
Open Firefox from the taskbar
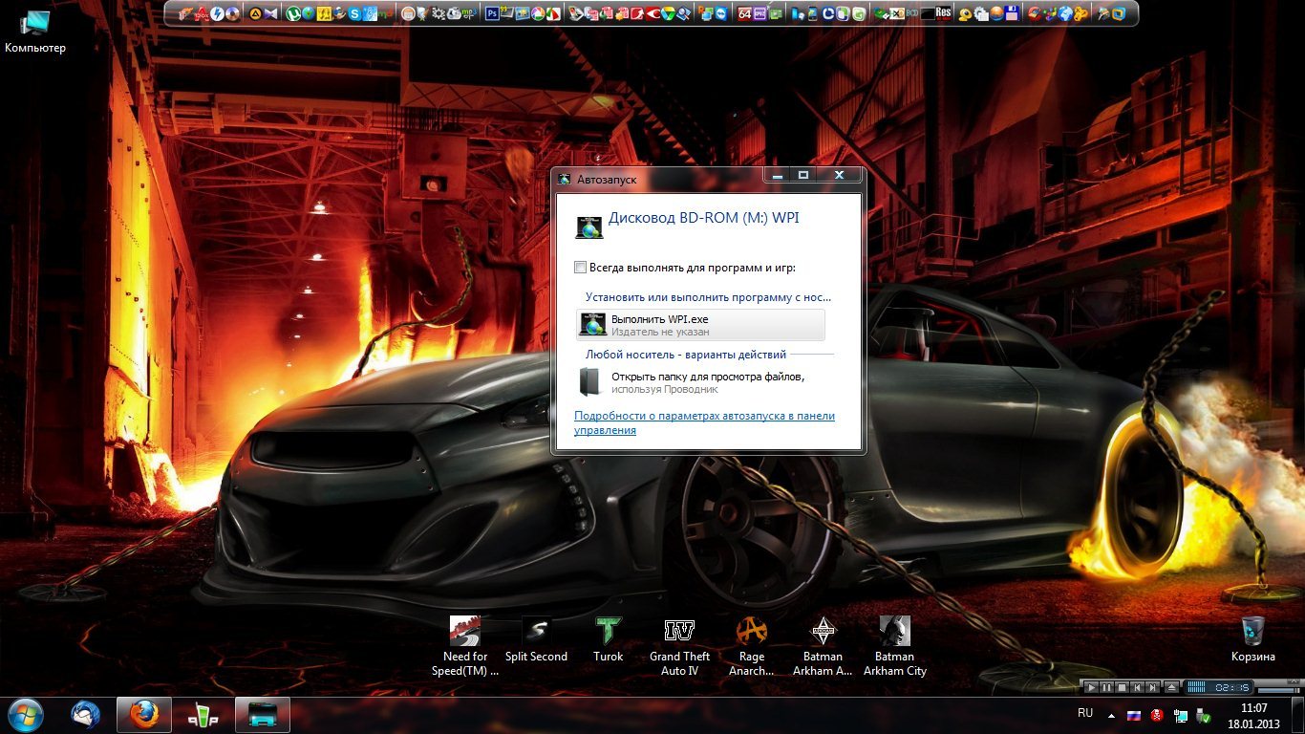(x=144, y=715)
